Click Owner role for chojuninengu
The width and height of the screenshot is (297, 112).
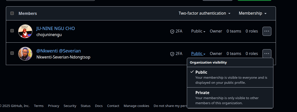click(x=216, y=31)
